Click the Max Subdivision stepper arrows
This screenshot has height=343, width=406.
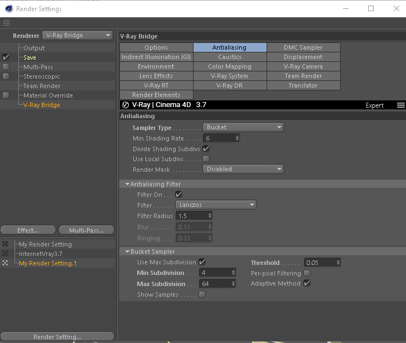233,284
